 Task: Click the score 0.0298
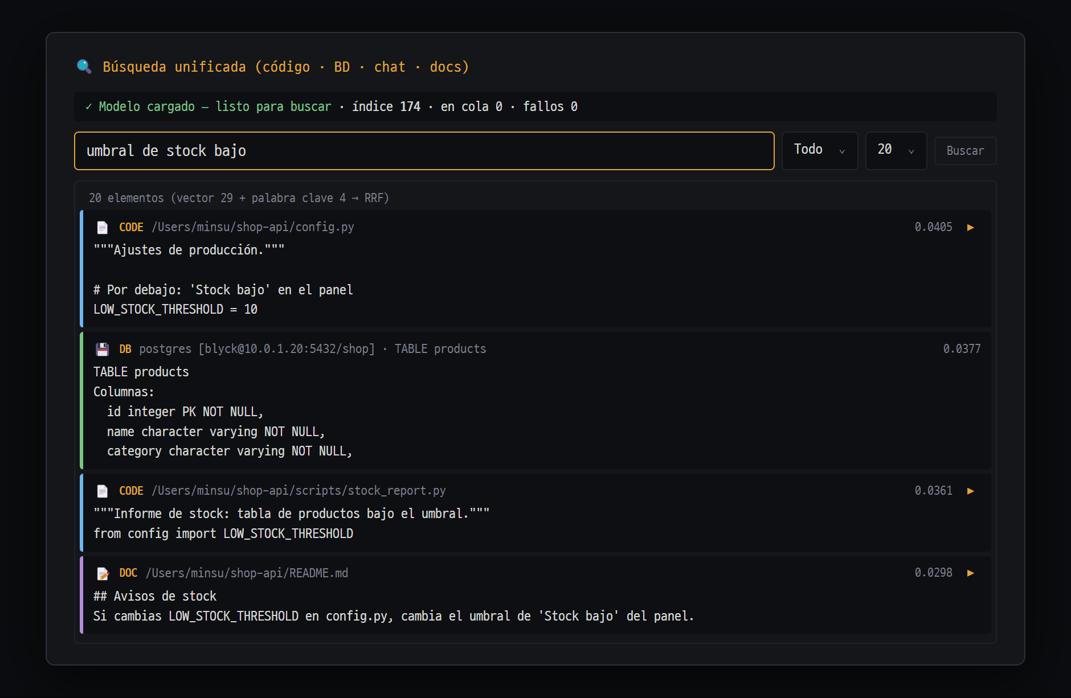tap(933, 573)
